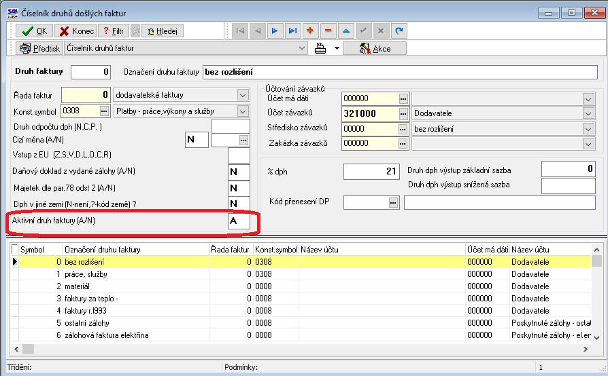Click the Druh odpočtu dph field
Screen dimensions: 608x376
pyautogui.click(x=231, y=126)
